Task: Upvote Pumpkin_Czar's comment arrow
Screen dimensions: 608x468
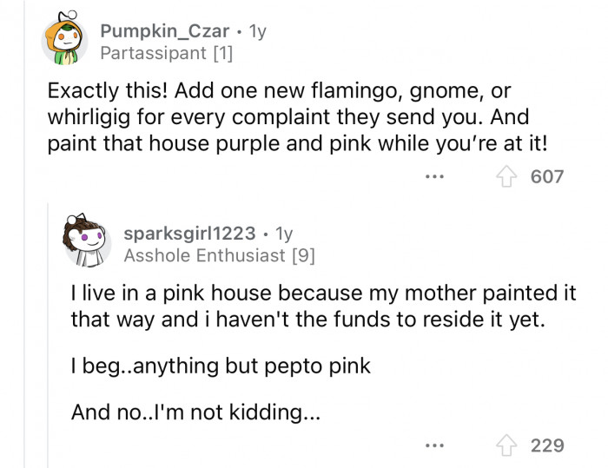Action: pyautogui.click(x=506, y=177)
